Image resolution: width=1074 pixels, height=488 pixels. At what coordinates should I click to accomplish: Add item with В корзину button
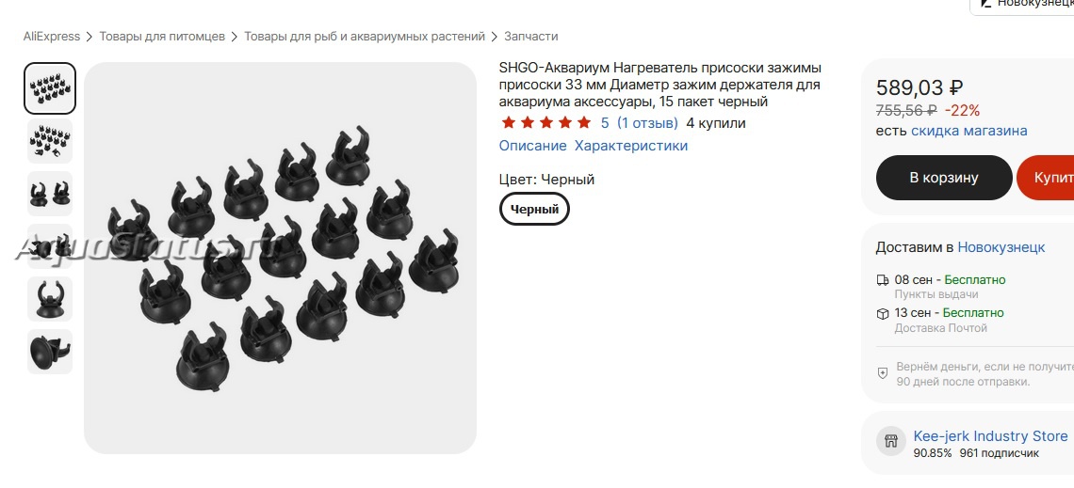(x=944, y=178)
